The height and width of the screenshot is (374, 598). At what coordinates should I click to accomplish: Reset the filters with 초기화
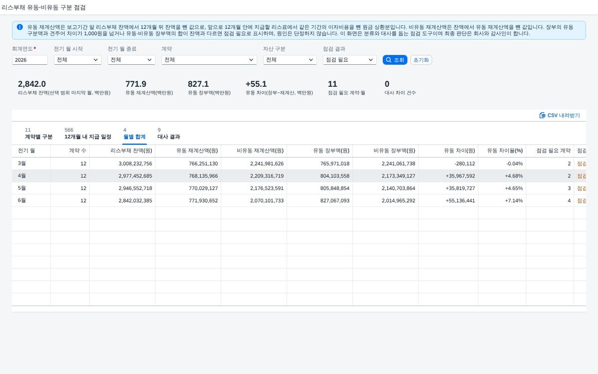[421, 60]
